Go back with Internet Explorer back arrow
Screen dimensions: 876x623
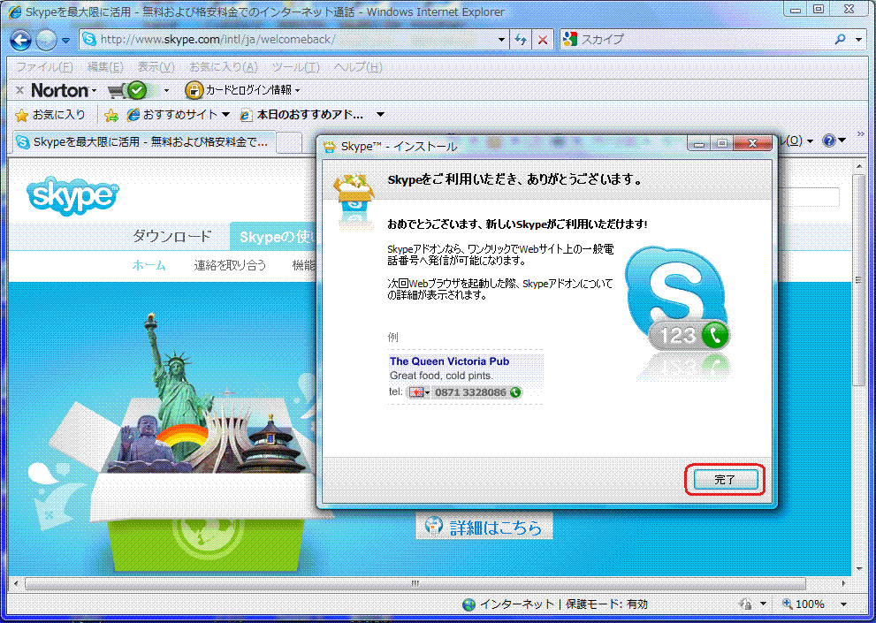coord(20,40)
